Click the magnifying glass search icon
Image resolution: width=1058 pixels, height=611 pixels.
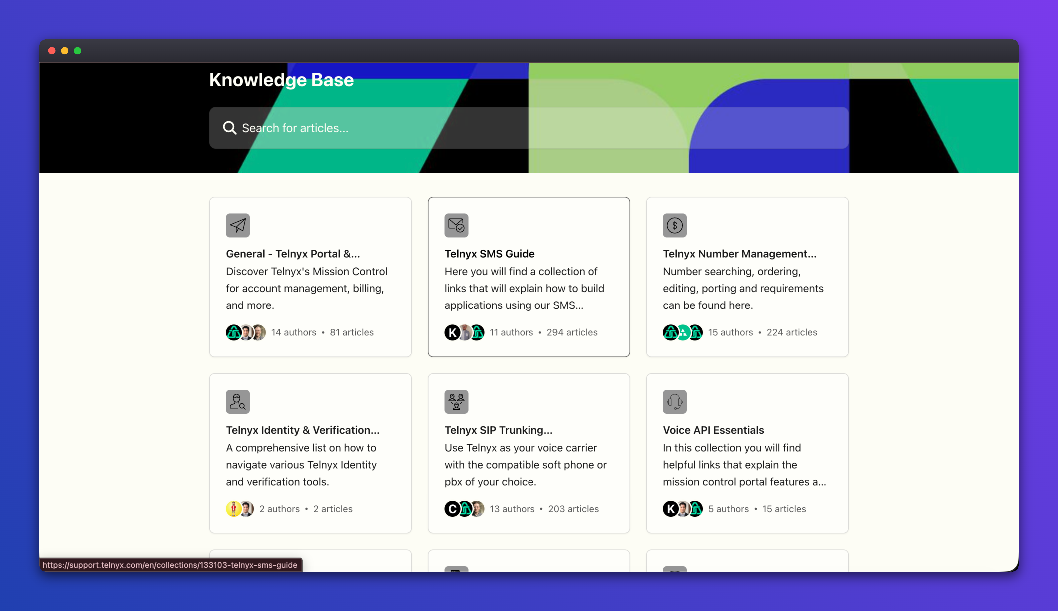(x=229, y=128)
